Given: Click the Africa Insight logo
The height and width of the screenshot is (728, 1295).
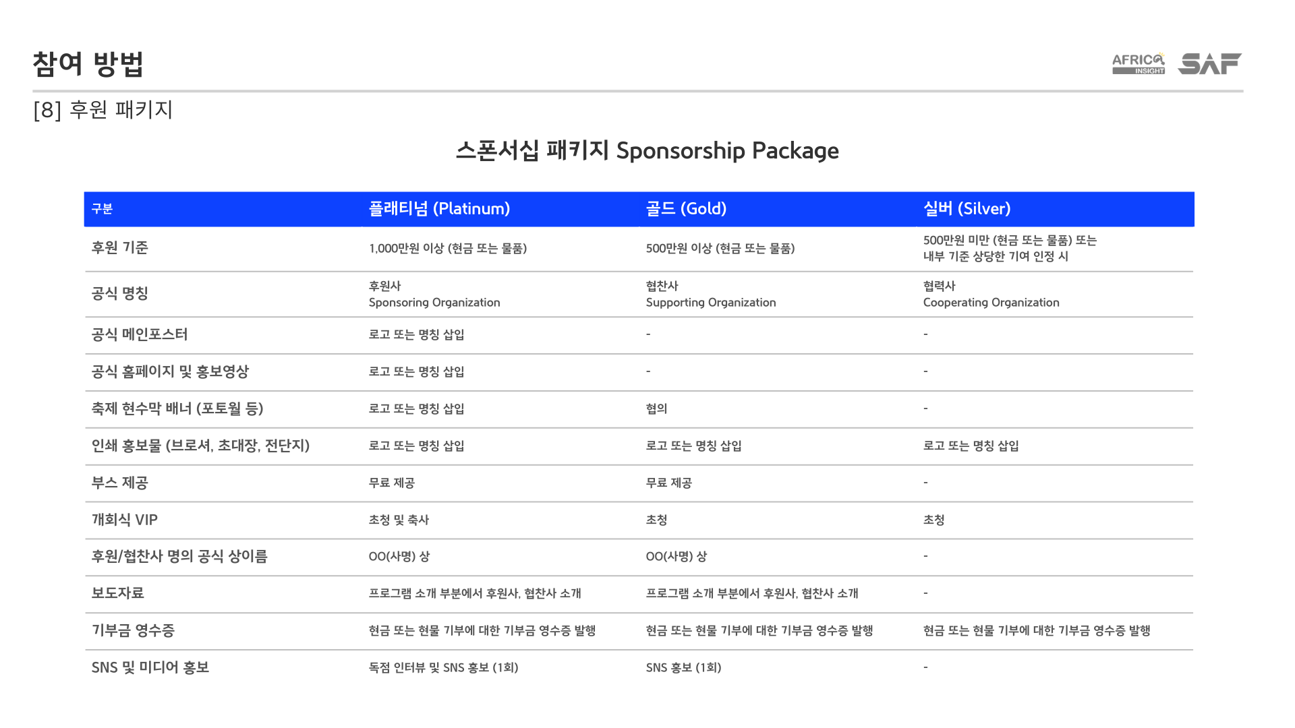Looking at the screenshot, I should (1139, 63).
